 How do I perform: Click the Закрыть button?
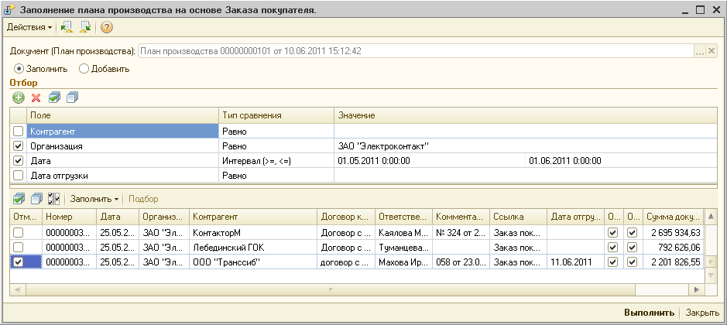pos(702,313)
